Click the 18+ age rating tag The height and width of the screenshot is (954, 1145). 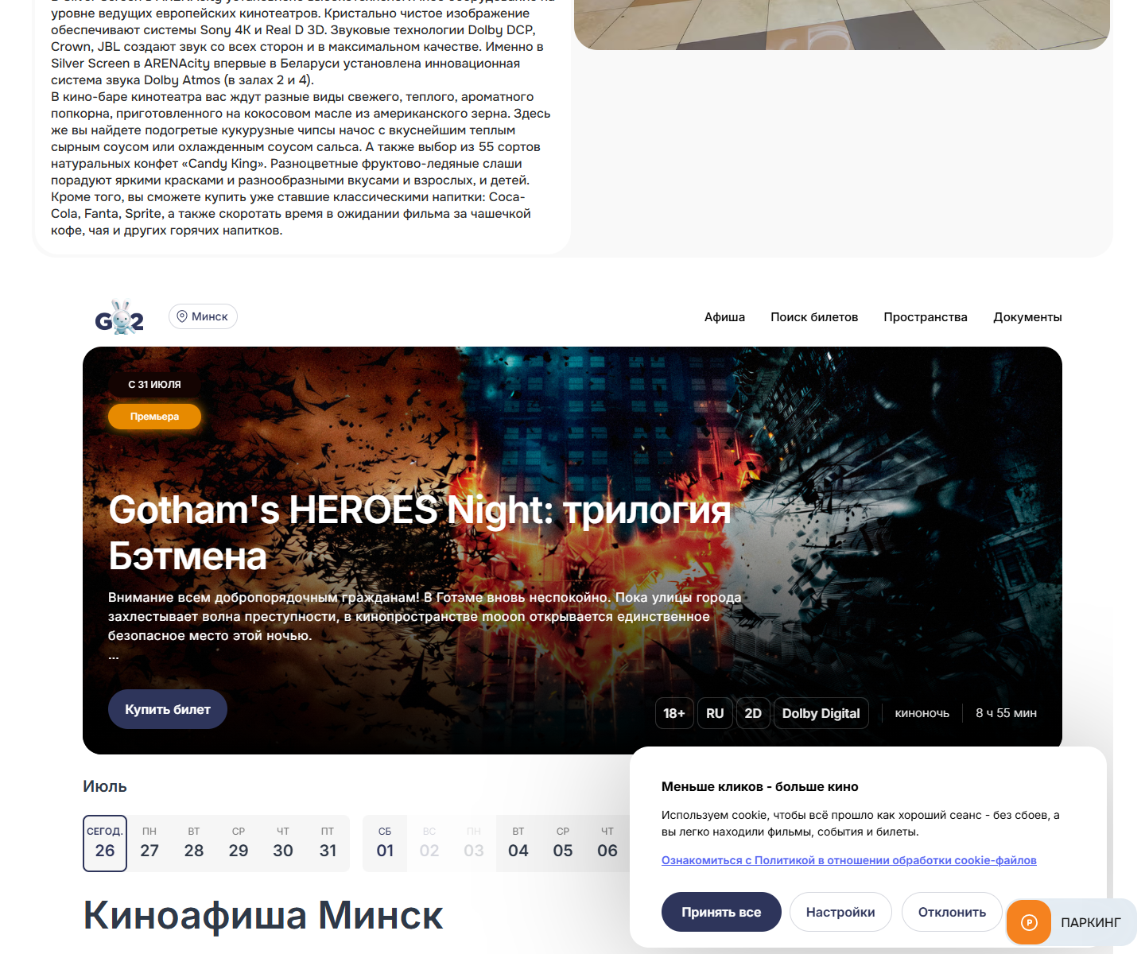click(674, 713)
